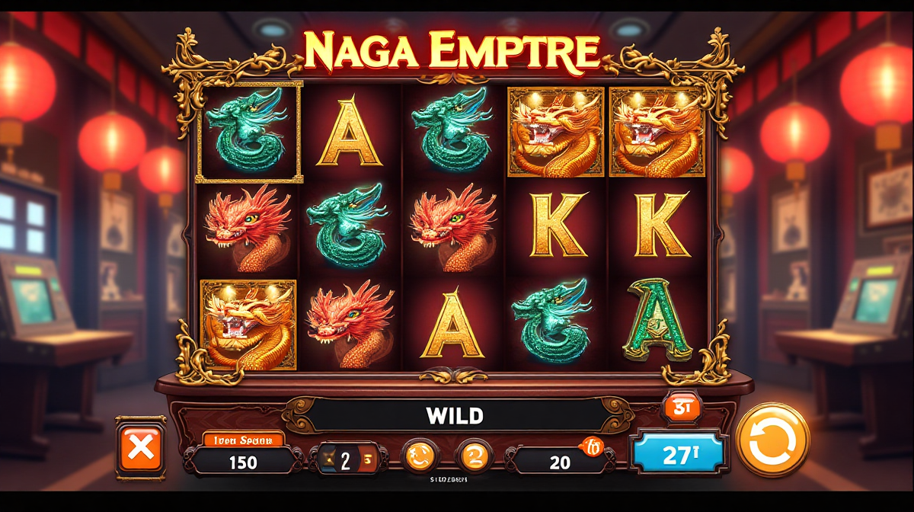
Task: Click the orange label above 150
Action: tap(243, 440)
